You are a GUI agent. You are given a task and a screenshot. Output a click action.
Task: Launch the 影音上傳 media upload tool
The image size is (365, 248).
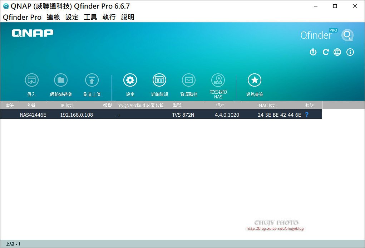[92, 80]
